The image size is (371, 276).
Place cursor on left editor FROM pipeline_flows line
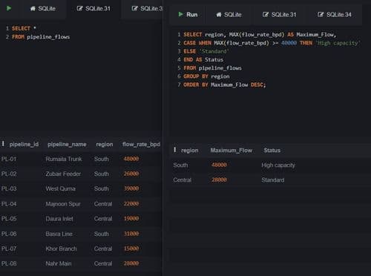41,37
